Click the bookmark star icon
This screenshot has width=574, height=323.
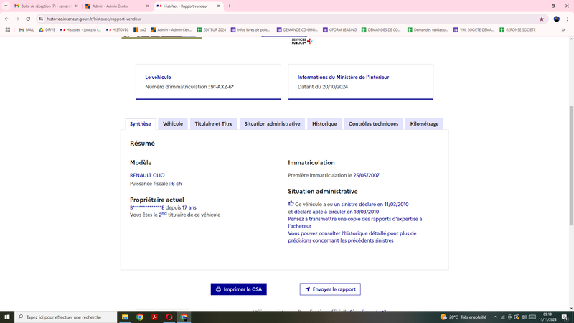coord(542,19)
